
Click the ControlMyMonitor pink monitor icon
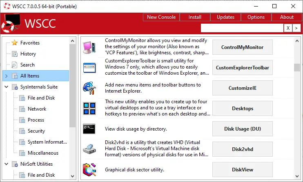click(x=89, y=47)
